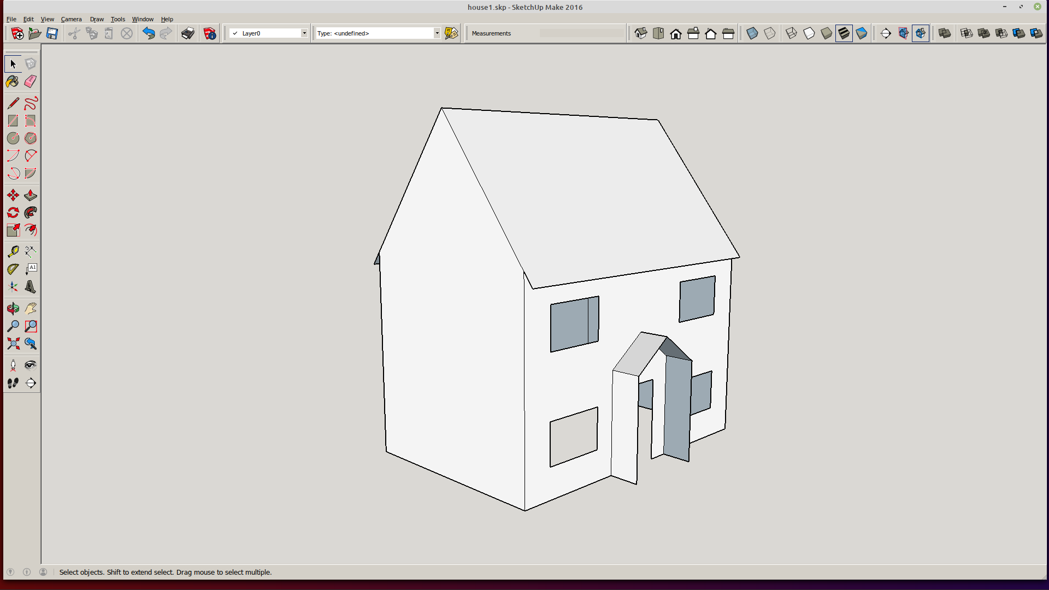Switch to Top standard view
This screenshot has width=1049, height=590.
658,33
